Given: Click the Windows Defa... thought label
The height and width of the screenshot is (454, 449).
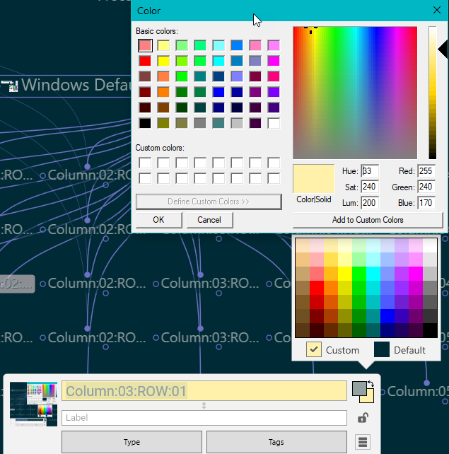Looking at the screenshot, I should coord(76,85).
